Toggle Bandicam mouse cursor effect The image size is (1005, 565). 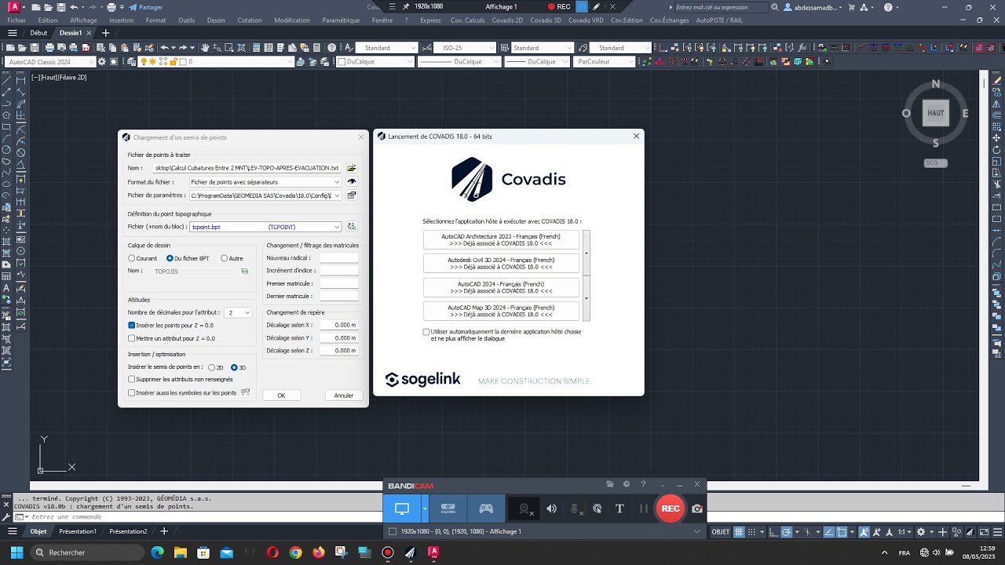[598, 508]
